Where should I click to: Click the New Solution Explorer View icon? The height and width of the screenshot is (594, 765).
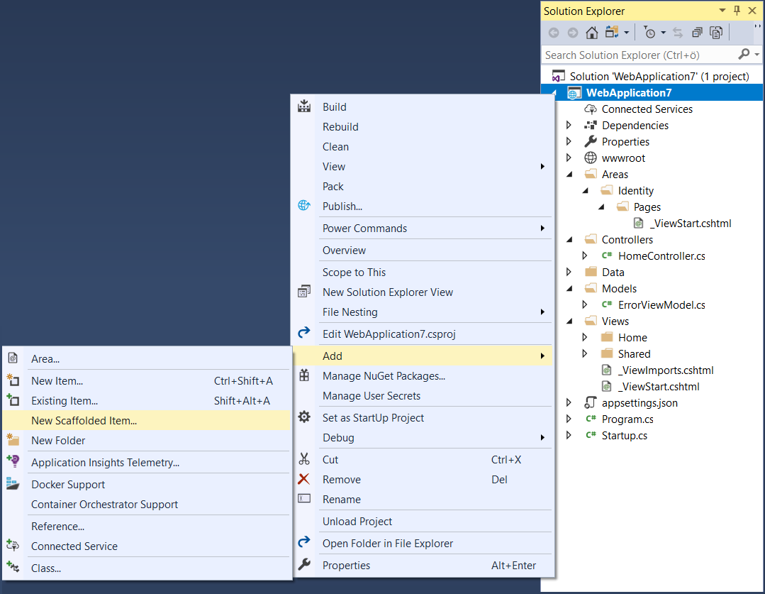coord(304,292)
